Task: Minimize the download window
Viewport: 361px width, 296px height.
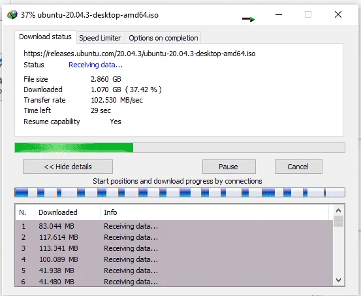Action: pyautogui.click(x=279, y=15)
